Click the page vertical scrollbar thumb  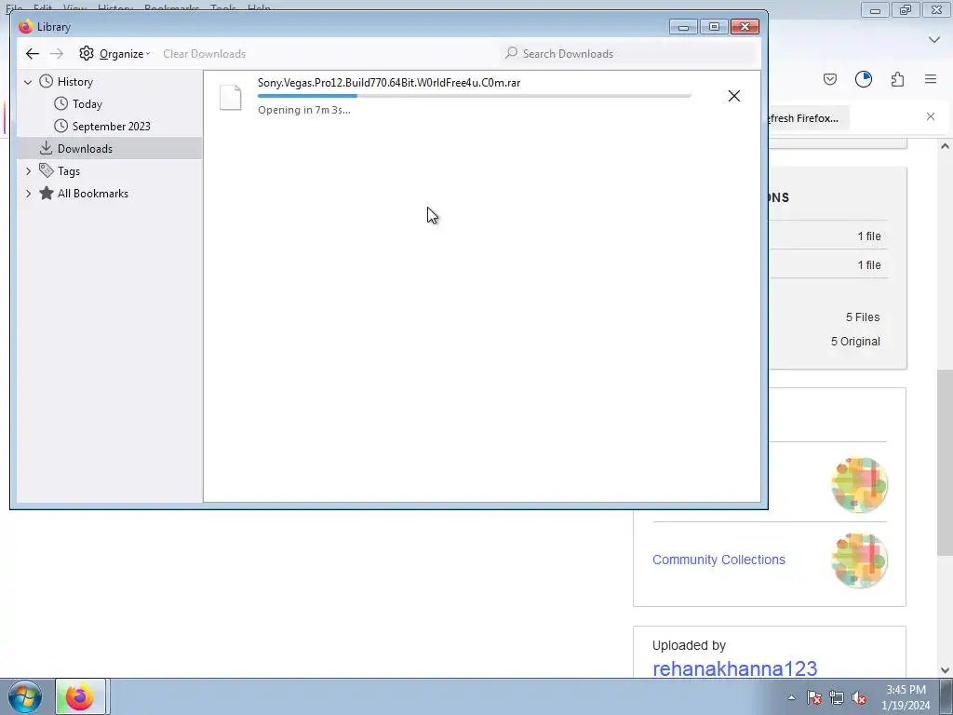945,462
